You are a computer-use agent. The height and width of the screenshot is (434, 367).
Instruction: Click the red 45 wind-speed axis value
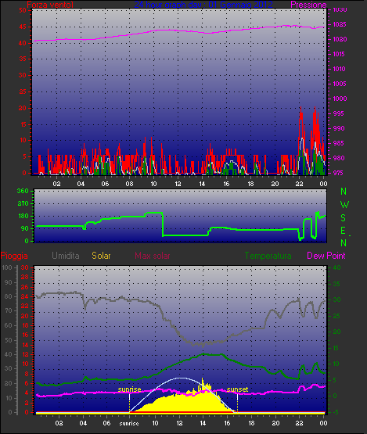(23, 27)
